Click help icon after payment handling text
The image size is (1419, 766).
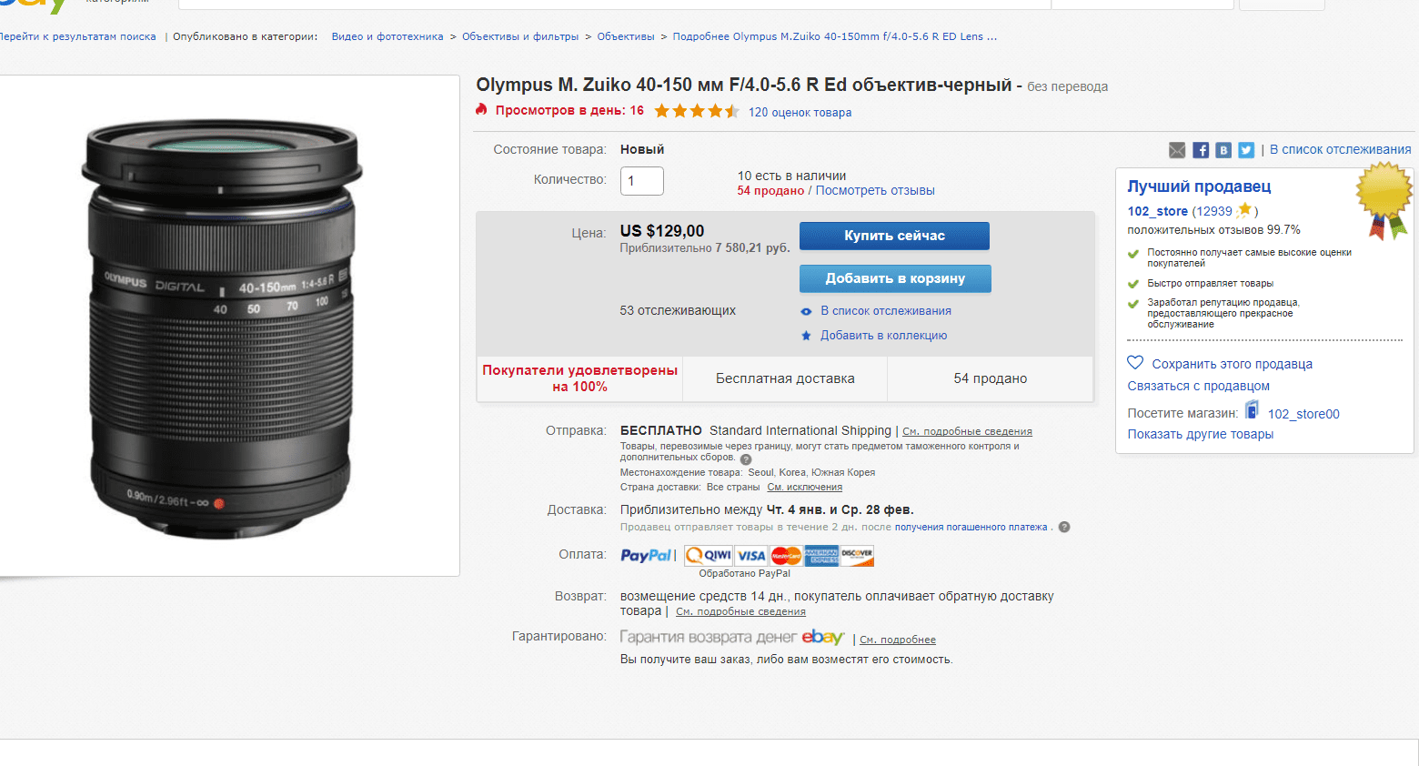coord(1064,528)
